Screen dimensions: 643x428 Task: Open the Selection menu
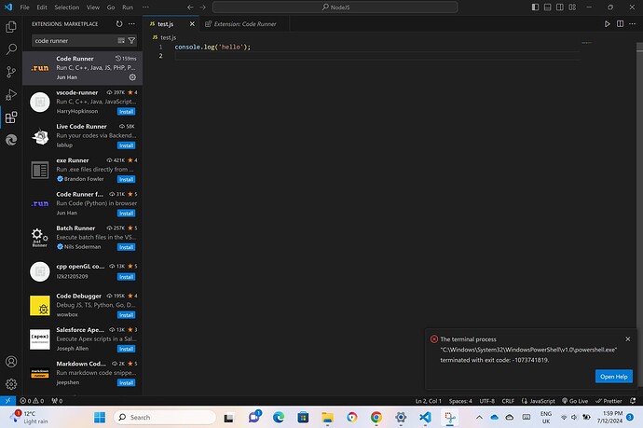pos(67,7)
